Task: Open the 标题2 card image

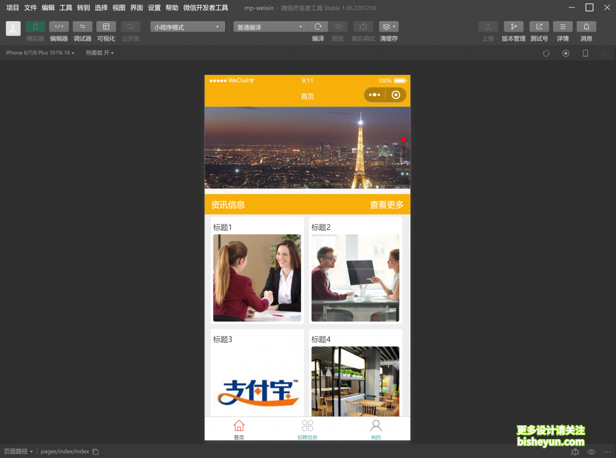Action: coord(355,278)
